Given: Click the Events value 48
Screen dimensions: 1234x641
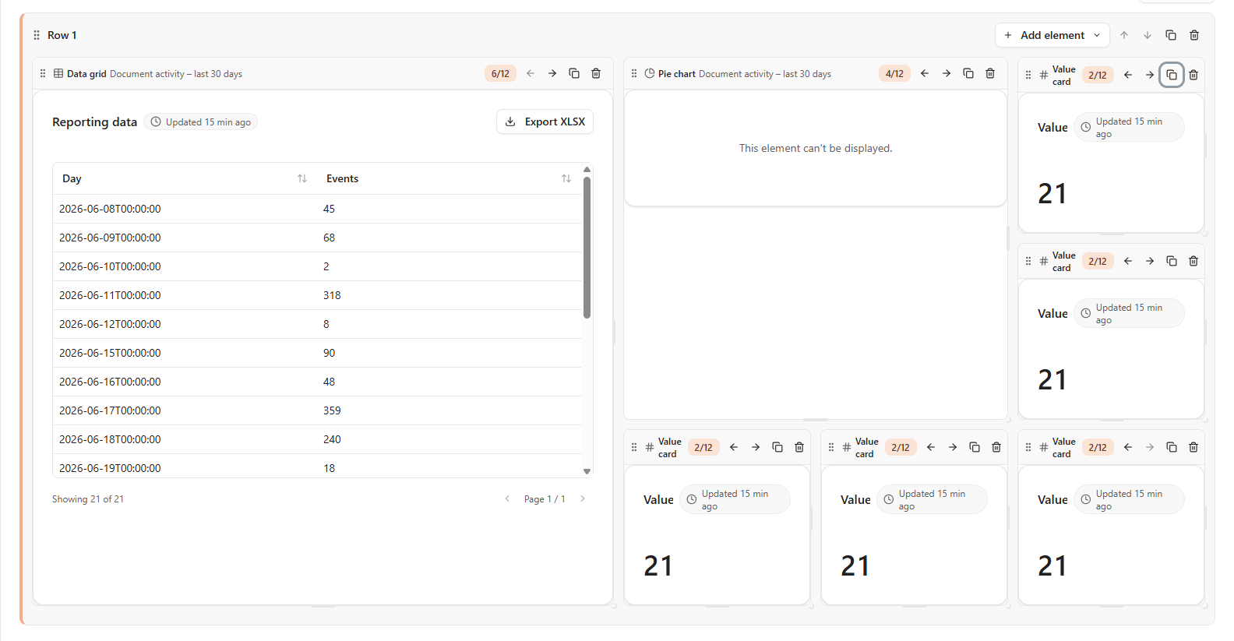Looking at the screenshot, I should [x=329, y=382].
